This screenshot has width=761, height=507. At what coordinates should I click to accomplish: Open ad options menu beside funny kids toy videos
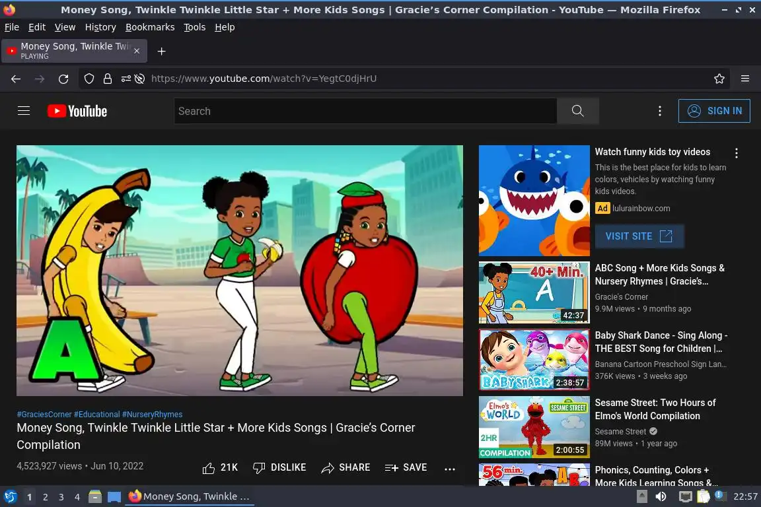click(x=737, y=153)
